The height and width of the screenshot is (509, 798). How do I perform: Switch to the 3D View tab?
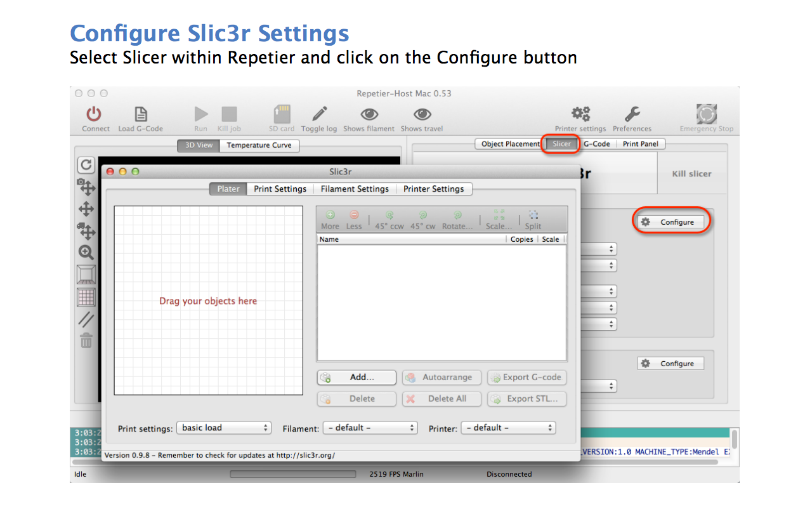coord(199,145)
